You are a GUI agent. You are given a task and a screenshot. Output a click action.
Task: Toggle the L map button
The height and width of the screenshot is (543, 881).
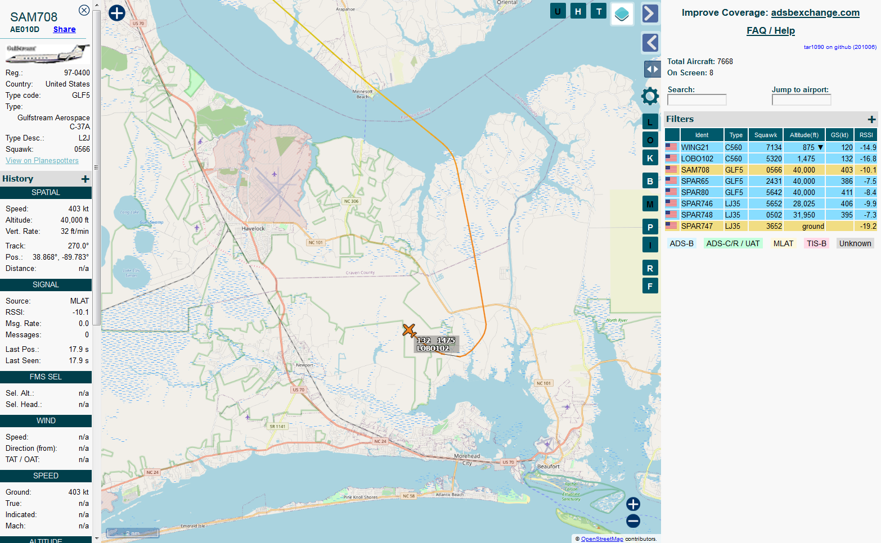pyautogui.click(x=650, y=122)
